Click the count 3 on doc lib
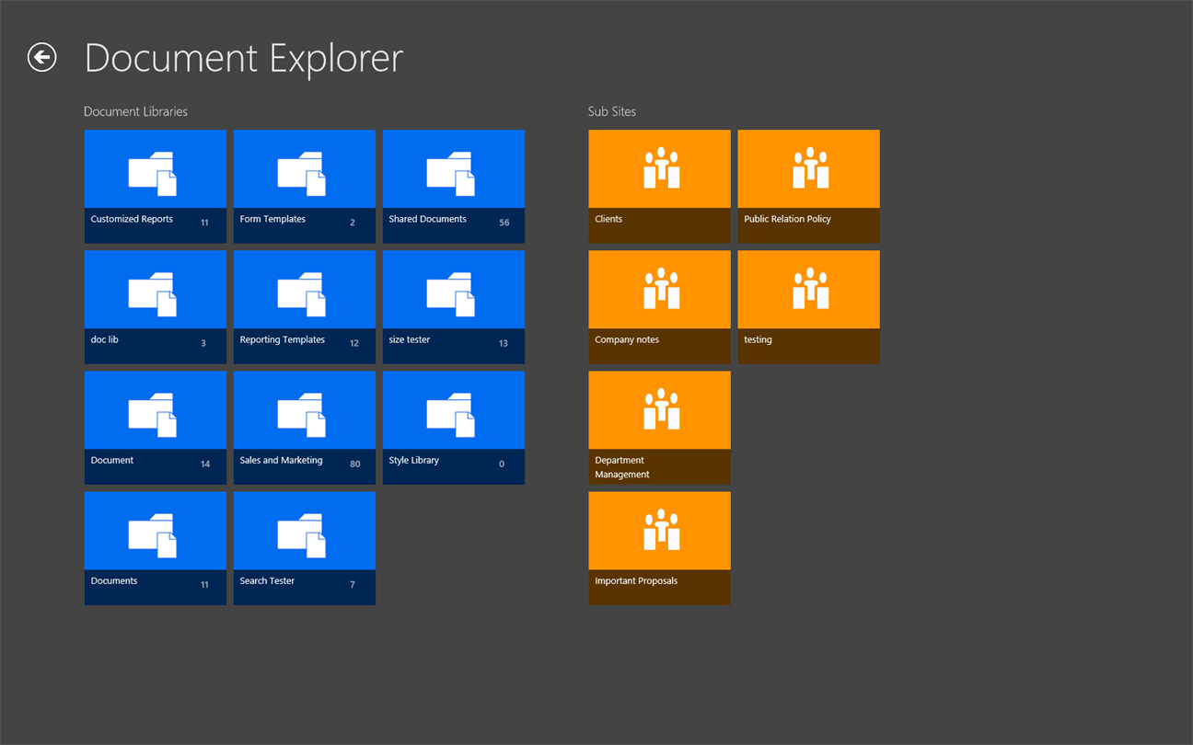The width and height of the screenshot is (1193, 745). pos(203,343)
